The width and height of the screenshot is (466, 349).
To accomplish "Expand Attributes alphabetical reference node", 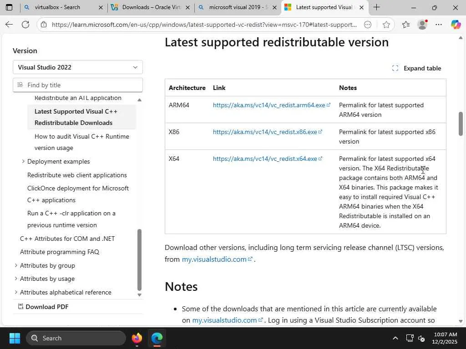I will [16, 292].
